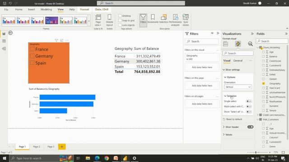The width and height of the screenshot is (289, 162).
Task: Click the eye icon in Filters header
Action: click(212, 33)
